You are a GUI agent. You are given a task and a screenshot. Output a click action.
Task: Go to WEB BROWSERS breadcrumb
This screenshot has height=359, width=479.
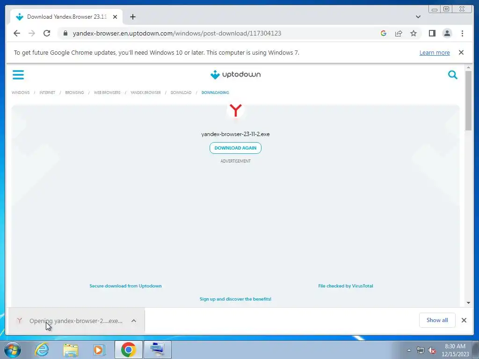click(107, 93)
